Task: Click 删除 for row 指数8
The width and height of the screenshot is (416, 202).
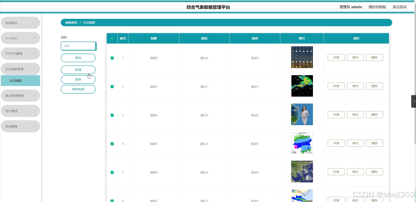Action: [374, 57]
